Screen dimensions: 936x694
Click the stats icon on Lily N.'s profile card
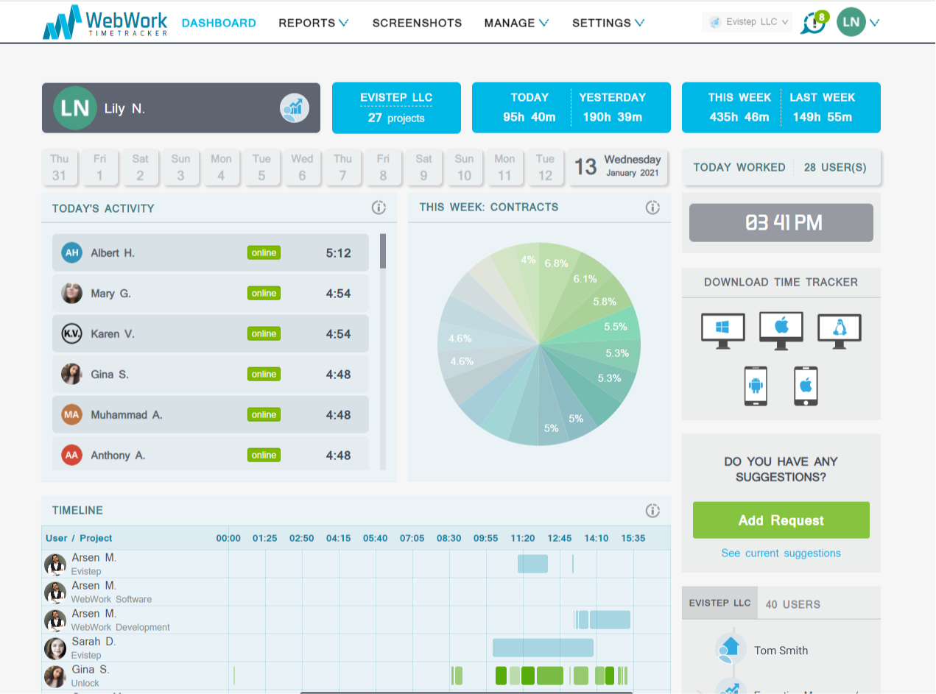(293, 107)
